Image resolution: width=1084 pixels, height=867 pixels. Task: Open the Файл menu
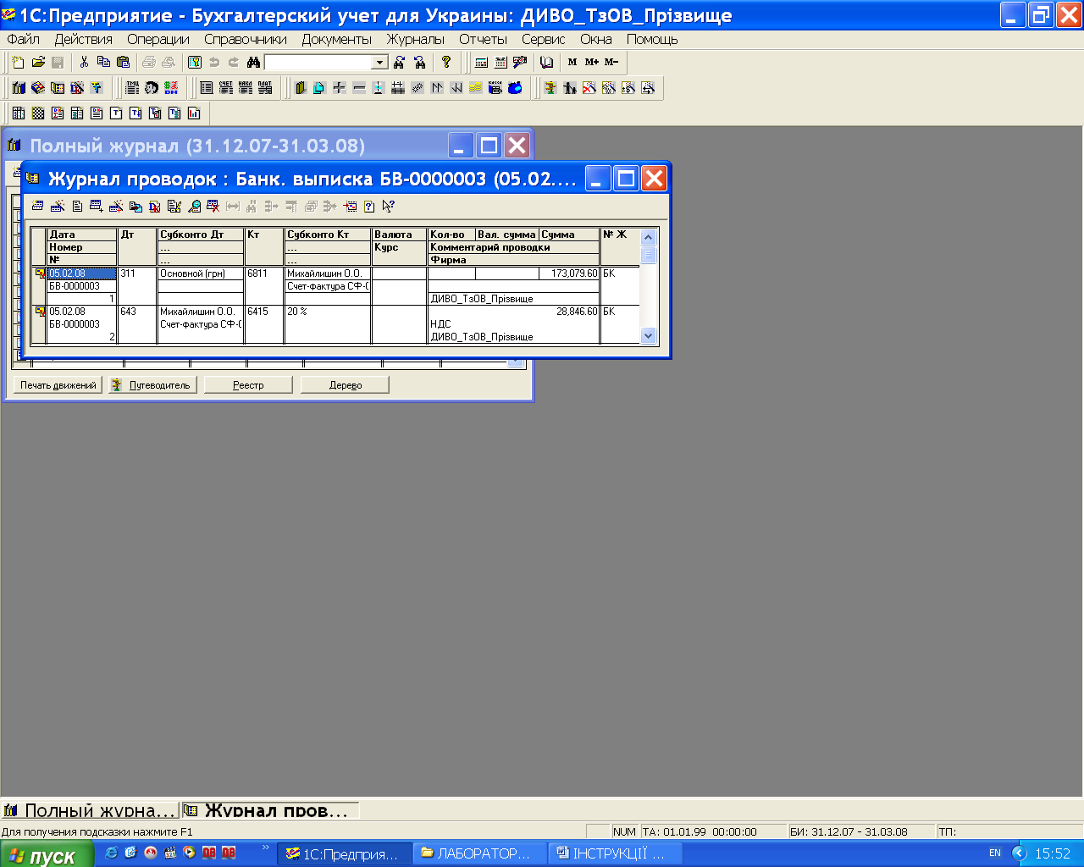pos(24,39)
